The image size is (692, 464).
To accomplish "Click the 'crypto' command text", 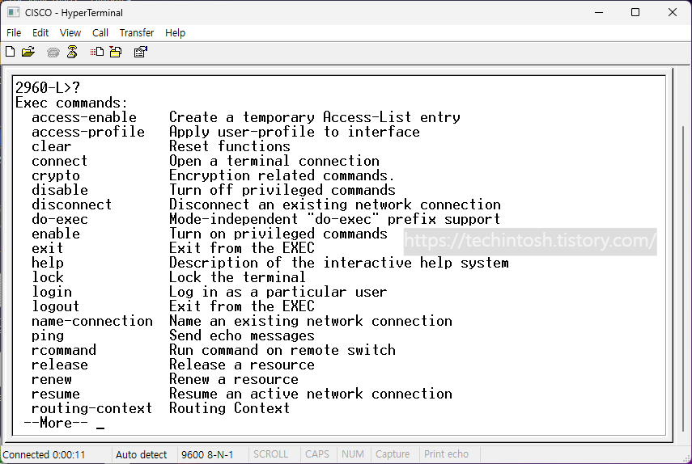I will tap(56, 175).
